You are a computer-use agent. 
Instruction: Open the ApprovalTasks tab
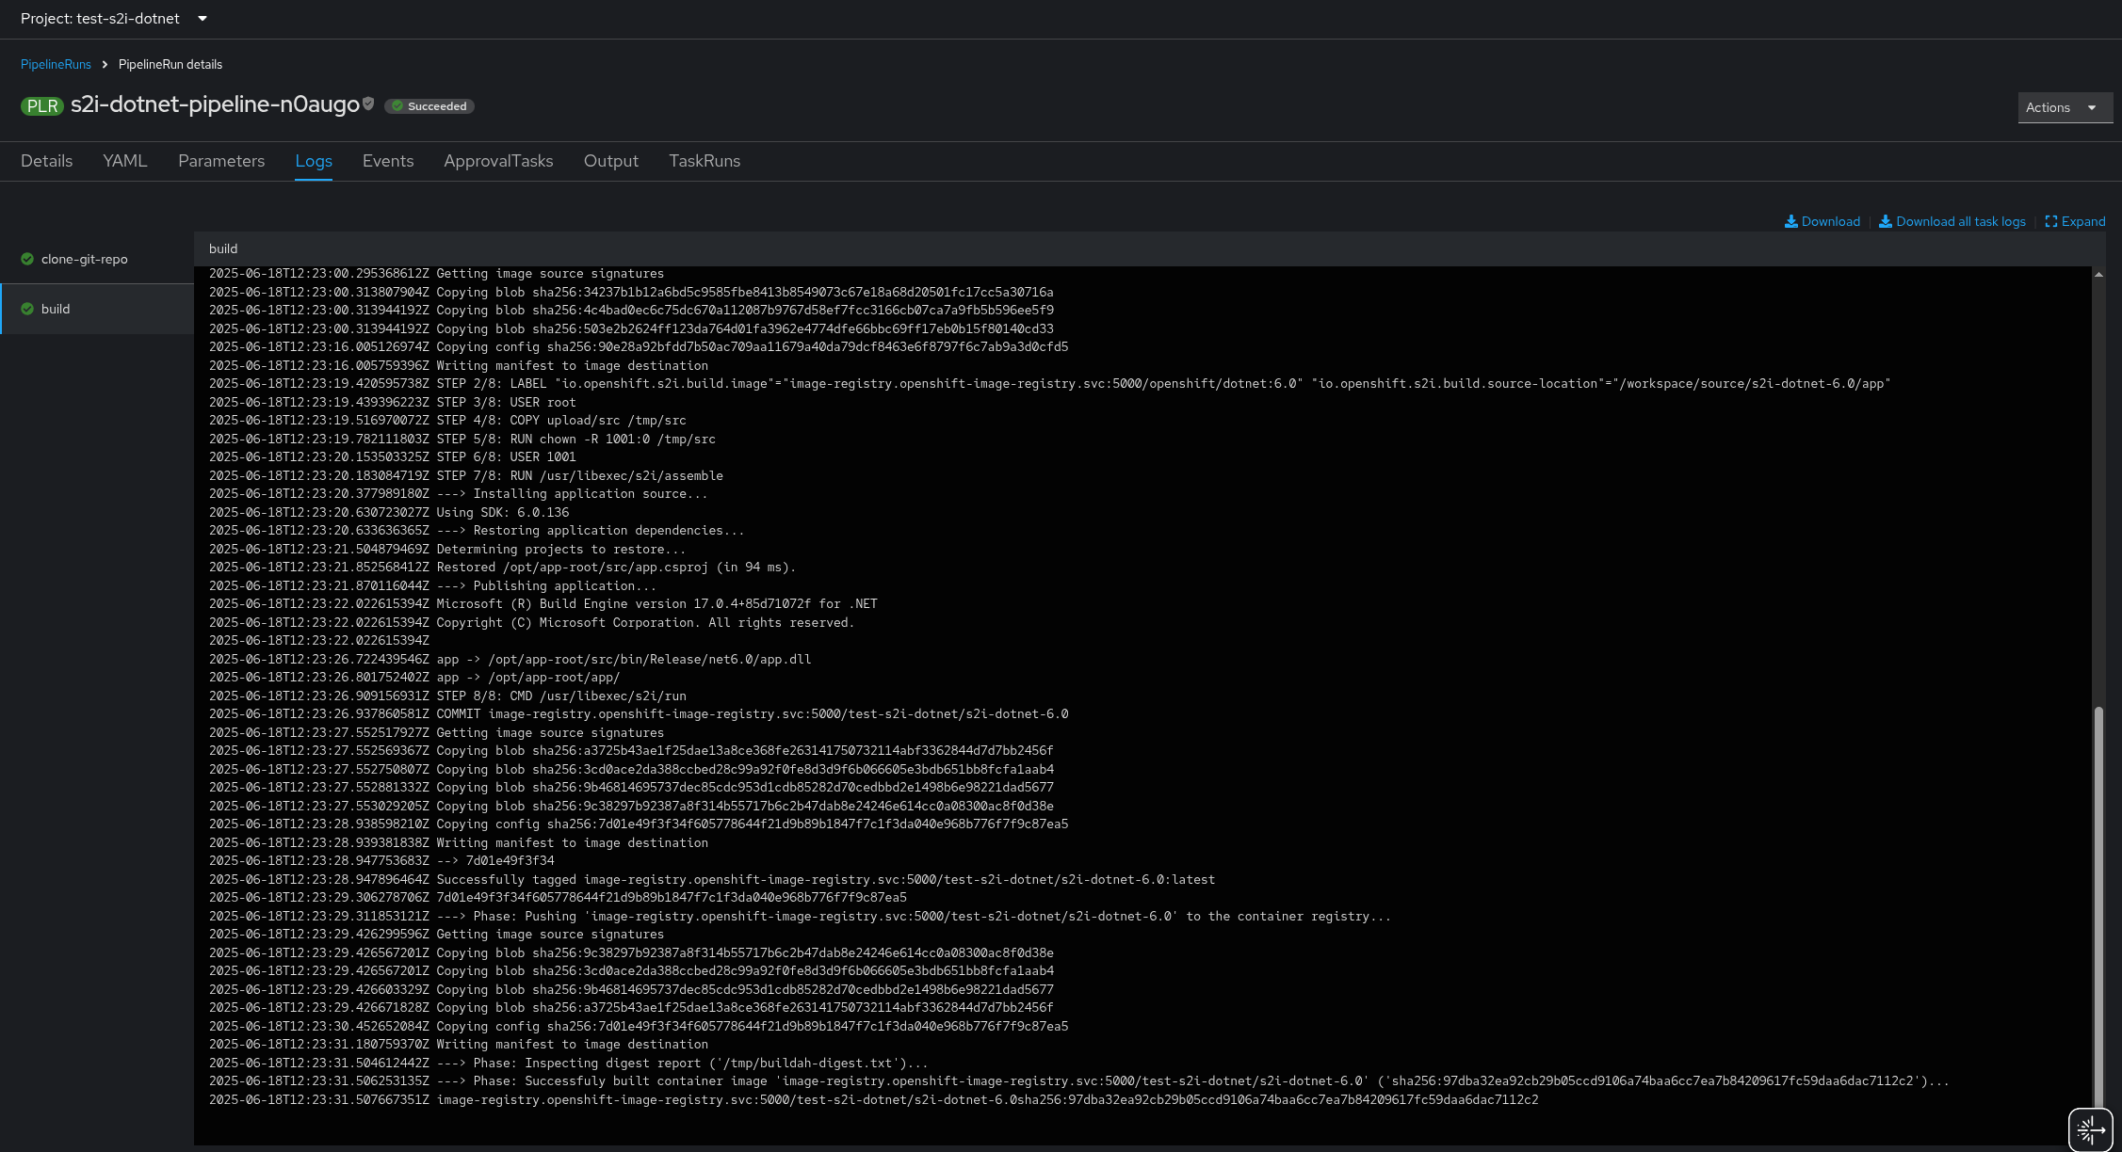pyautogui.click(x=497, y=161)
